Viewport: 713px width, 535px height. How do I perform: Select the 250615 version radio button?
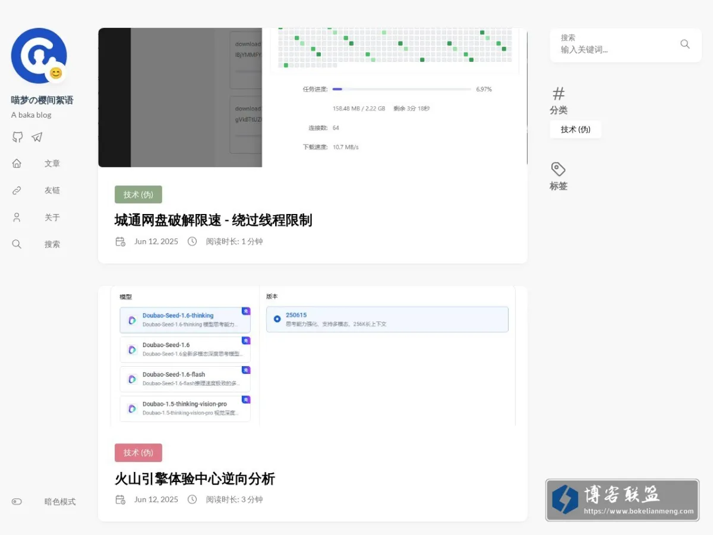click(x=277, y=319)
